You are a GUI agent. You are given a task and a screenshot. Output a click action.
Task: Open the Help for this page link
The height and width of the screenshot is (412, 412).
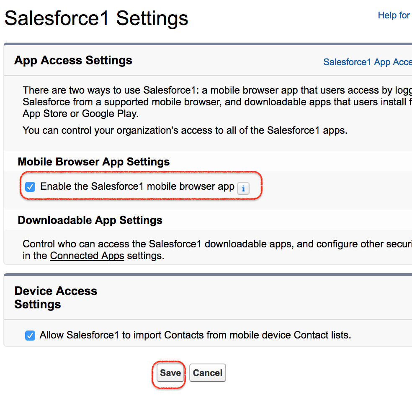[395, 15]
